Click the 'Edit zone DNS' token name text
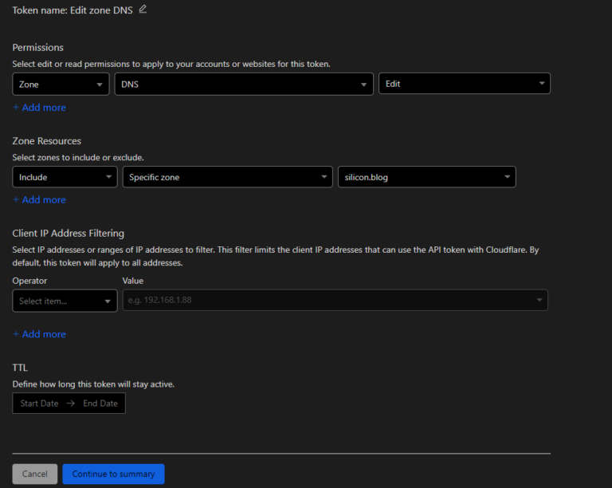 pyautogui.click(x=101, y=10)
